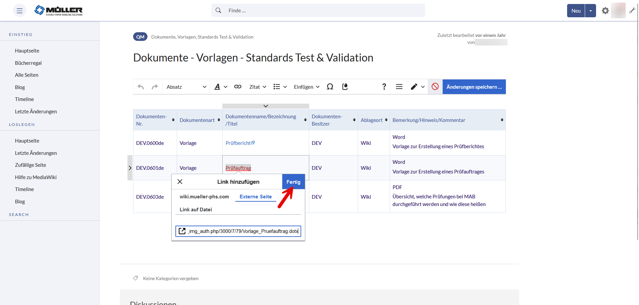Click the red cancel editing icon
The height and width of the screenshot is (305, 639).
435,87
